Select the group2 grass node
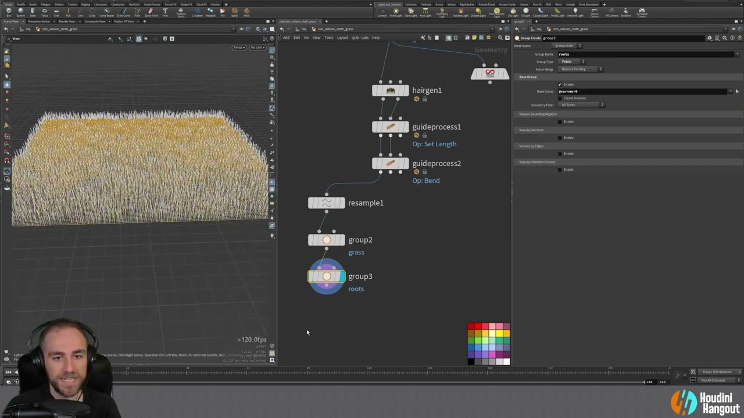 tap(326, 240)
